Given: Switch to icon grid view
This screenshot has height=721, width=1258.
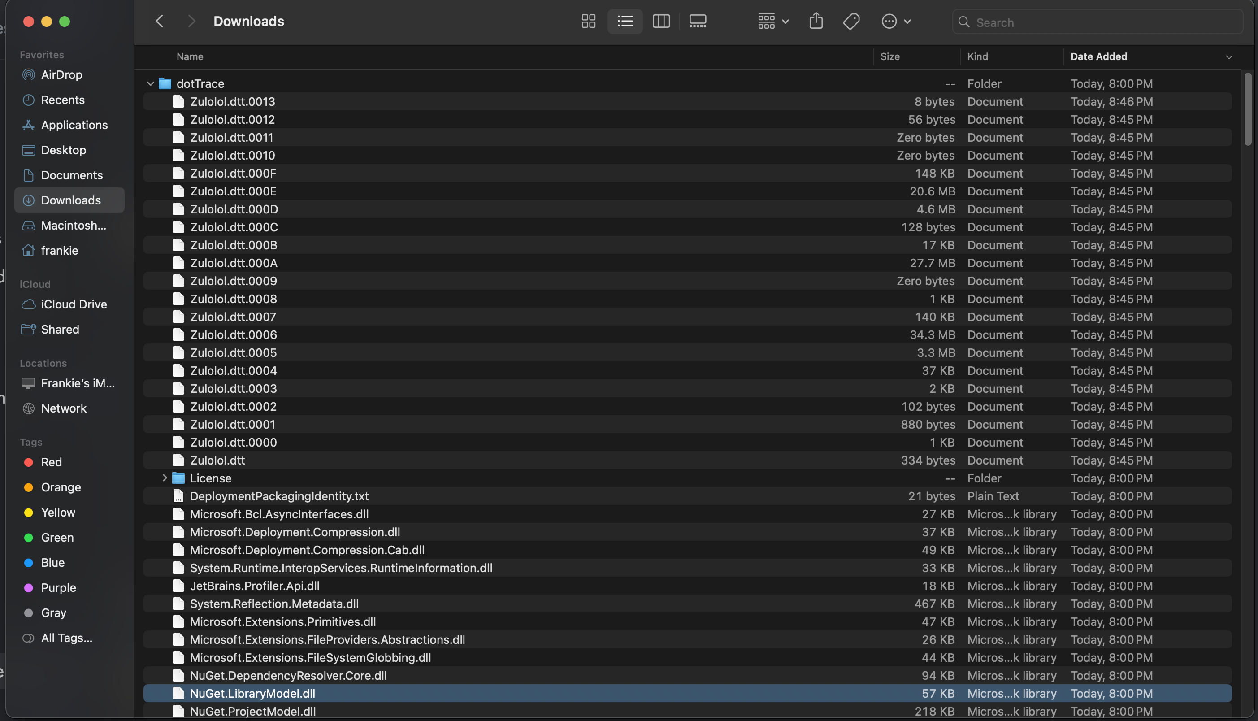Looking at the screenshot, I should tap(588, 21).
